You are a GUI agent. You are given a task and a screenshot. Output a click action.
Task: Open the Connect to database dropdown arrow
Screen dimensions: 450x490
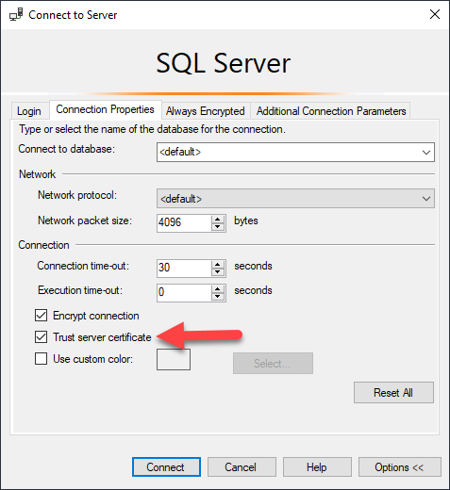[x=426, y=153]
